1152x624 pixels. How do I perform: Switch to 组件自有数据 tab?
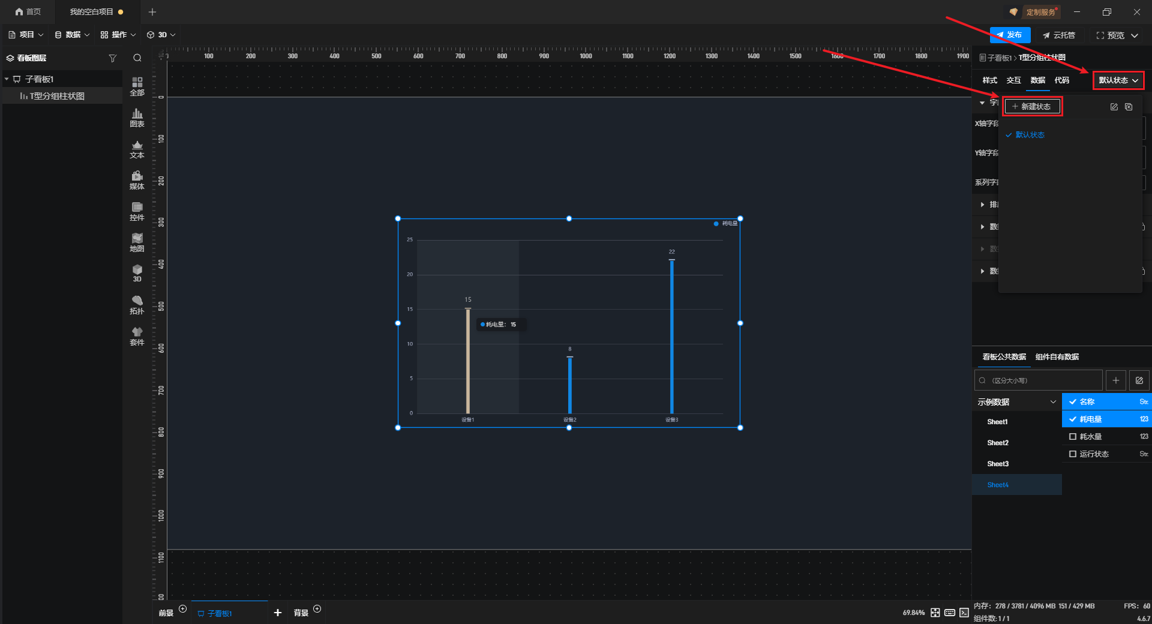tap(1057, 357)
